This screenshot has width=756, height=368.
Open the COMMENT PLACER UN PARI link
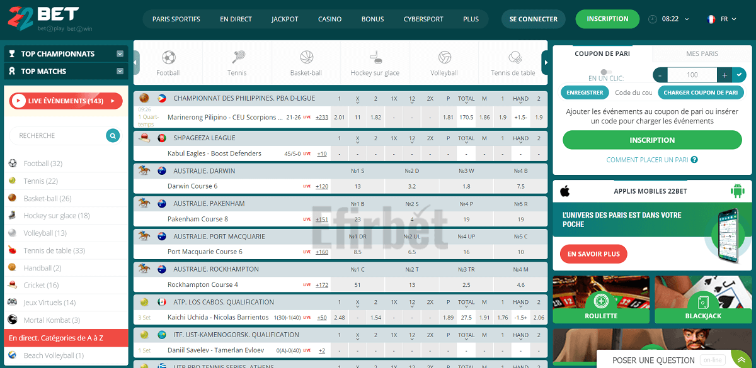pos(647,160)
